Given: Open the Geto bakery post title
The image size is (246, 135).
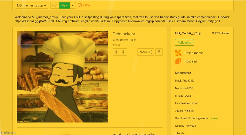Looking at the screenshot, I should pos(124,34).
